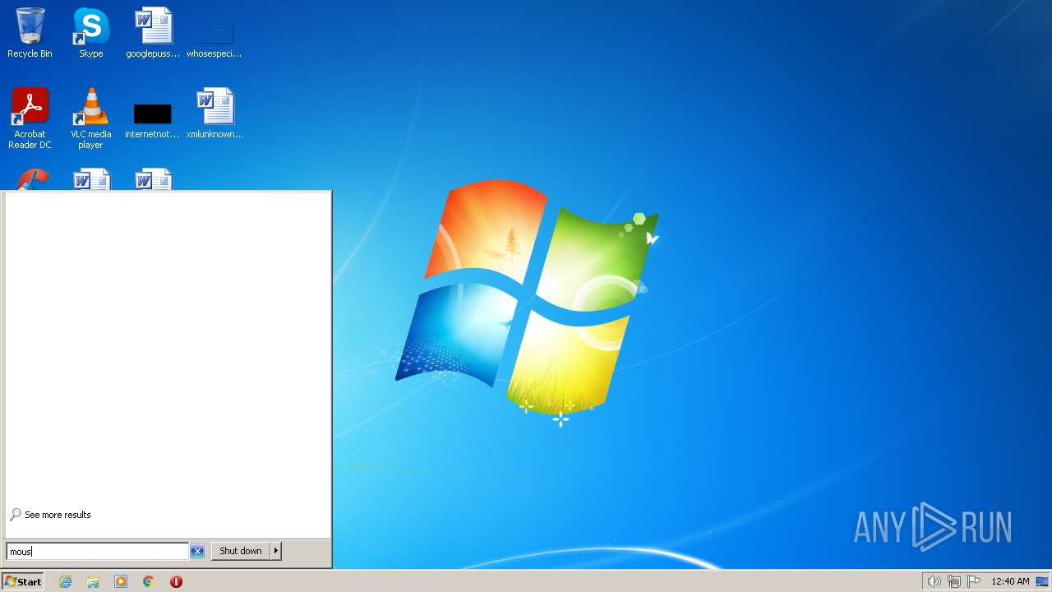Click the Start button
The height and width of the screenshot is (592, 1052).
tap(23, 581)
